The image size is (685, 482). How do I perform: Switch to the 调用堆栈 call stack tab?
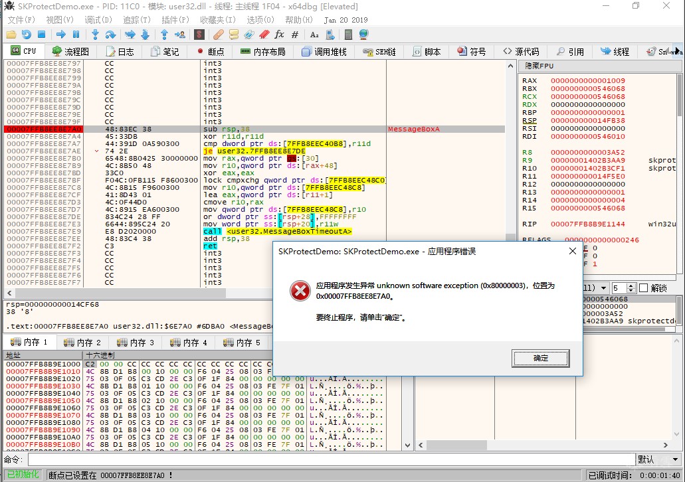pyautogui.click(x=324, y=52)
